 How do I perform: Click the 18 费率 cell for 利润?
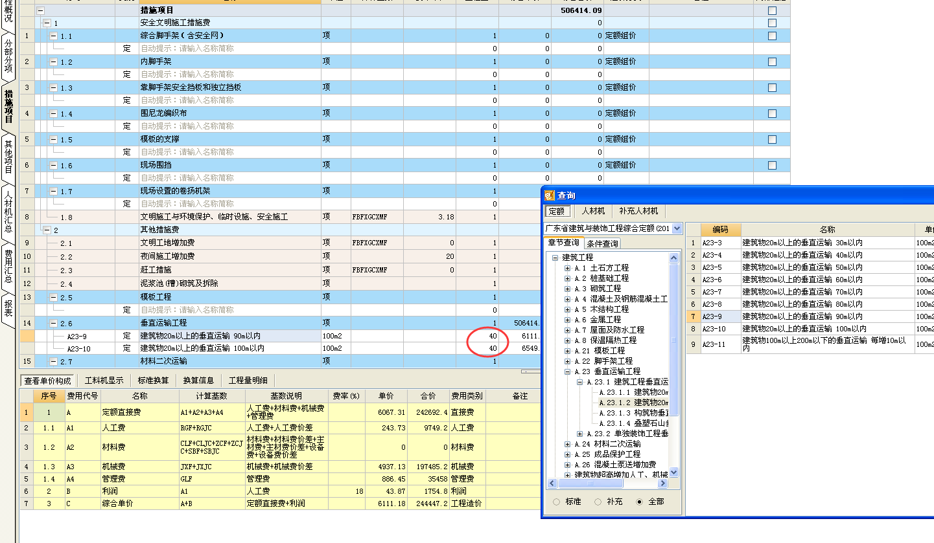click(347, 491)
